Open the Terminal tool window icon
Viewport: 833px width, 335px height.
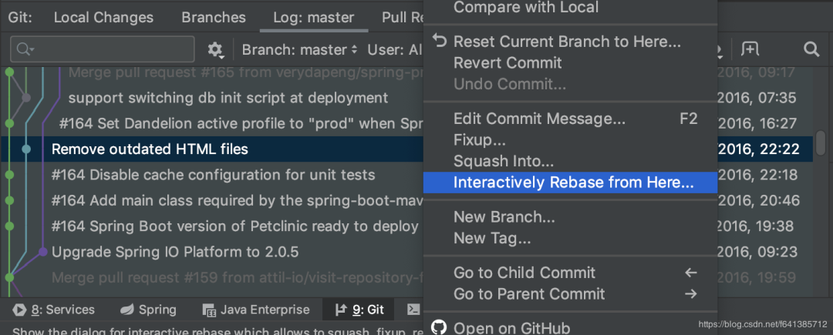point(413,310)
